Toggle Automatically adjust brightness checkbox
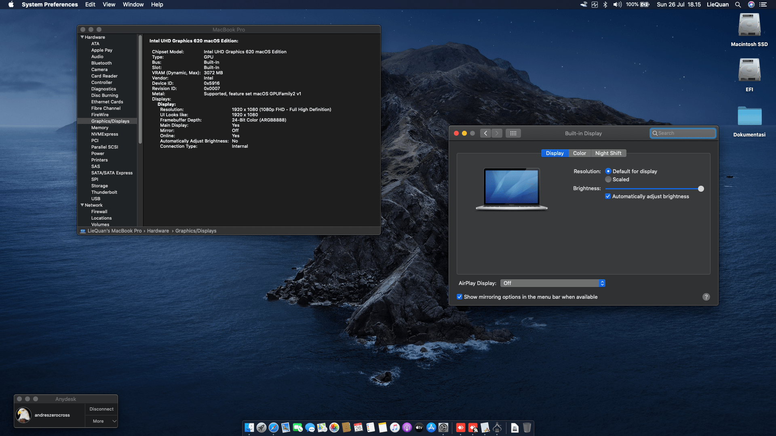 607,196
